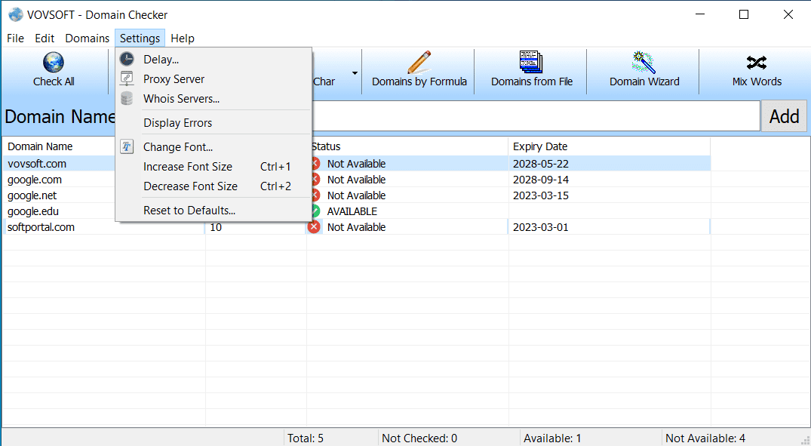This screenshot has width=811, height=446.
Task: Click the VOVSOFT globe icon in title bar
Action: (16, 14)
